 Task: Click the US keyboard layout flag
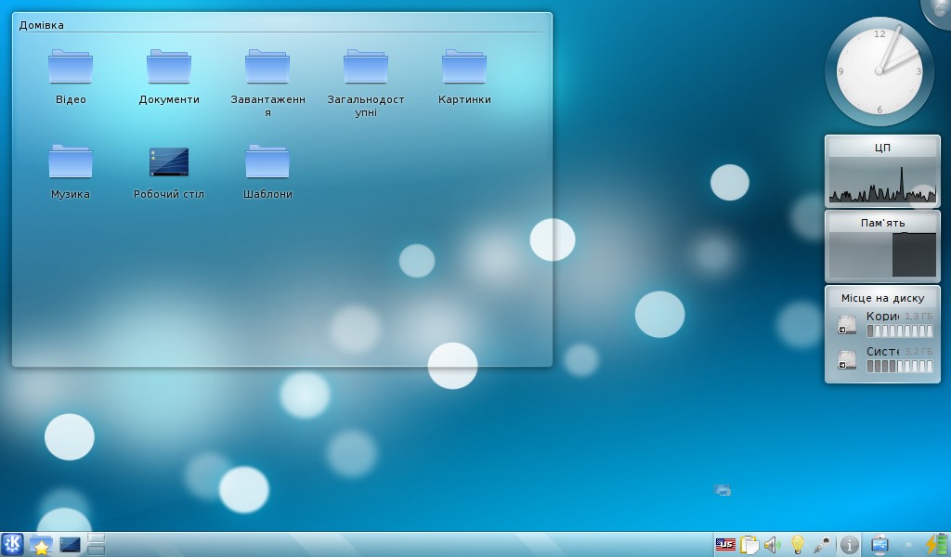724,545
